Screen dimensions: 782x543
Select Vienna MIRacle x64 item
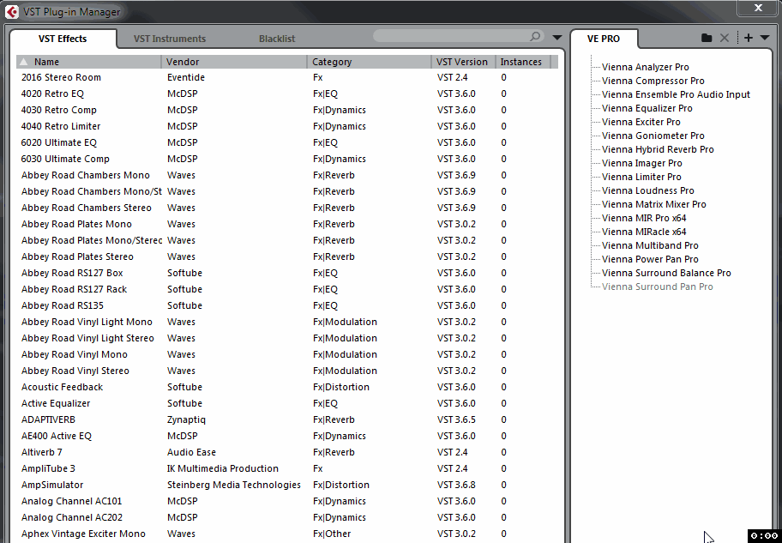(644, 232)
